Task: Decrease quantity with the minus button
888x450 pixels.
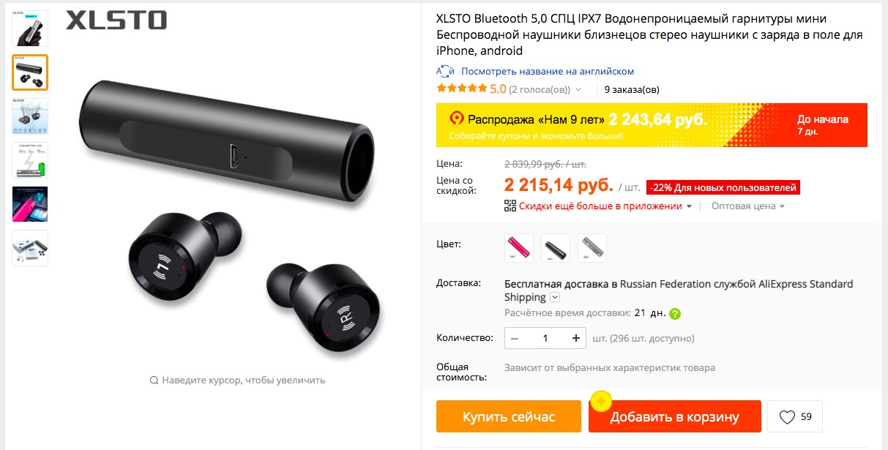Action: [515, 338]
